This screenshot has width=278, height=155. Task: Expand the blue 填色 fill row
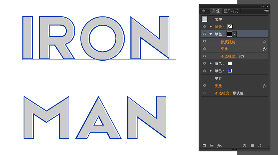click(x=211, y=71)
